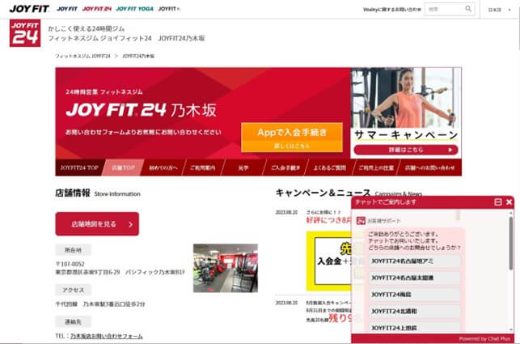Click the red JOYFIT 24 square logo
Image resolution: width=520 pixels, height=344 pixels.
pyautogui.click(x=24, y=34)
